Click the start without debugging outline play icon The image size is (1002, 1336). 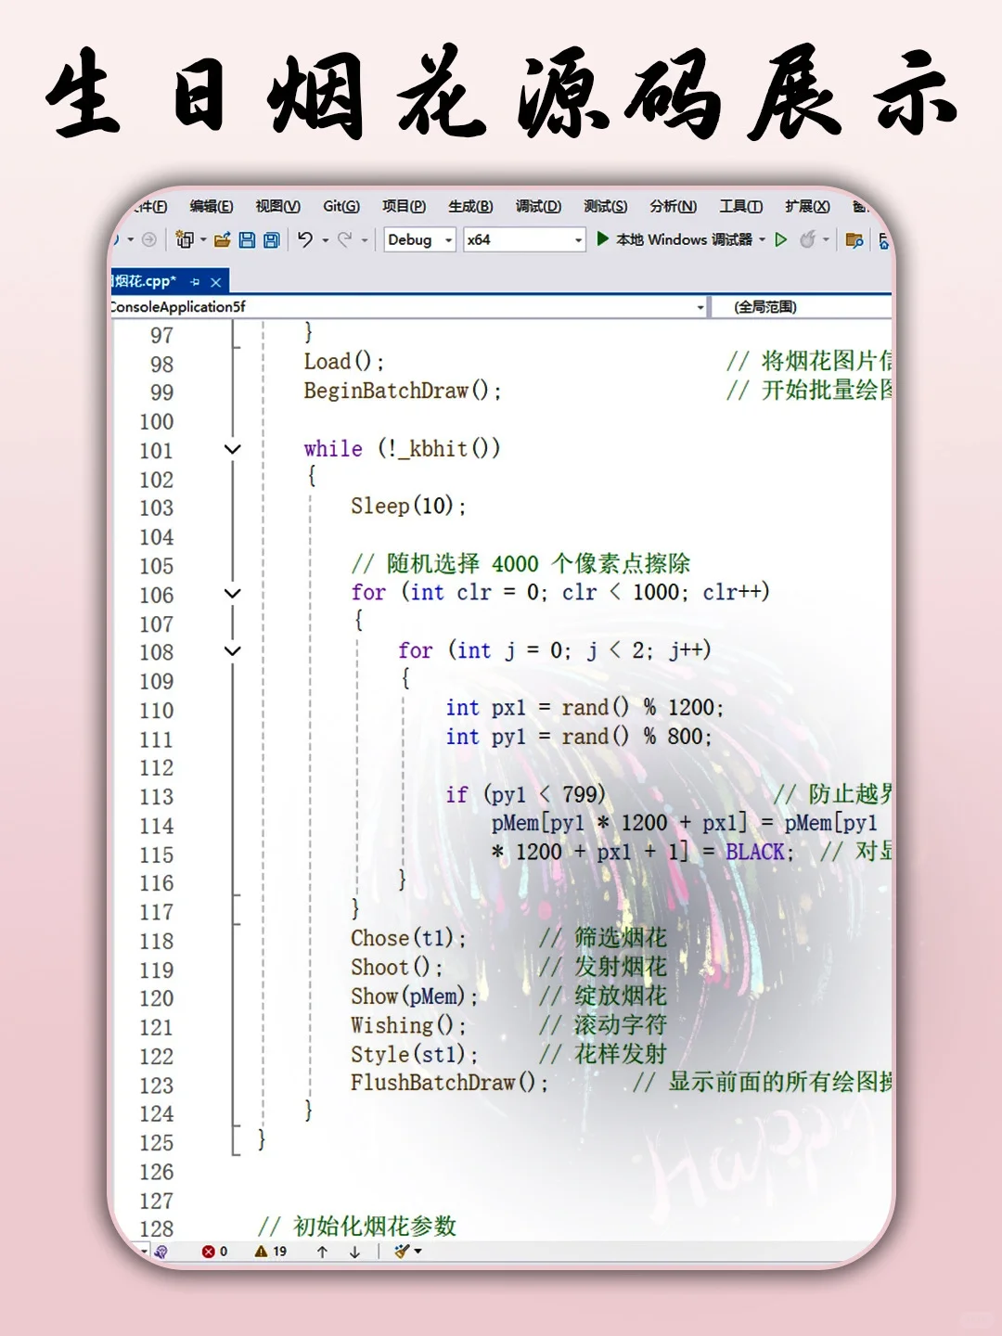coord(781,239)
